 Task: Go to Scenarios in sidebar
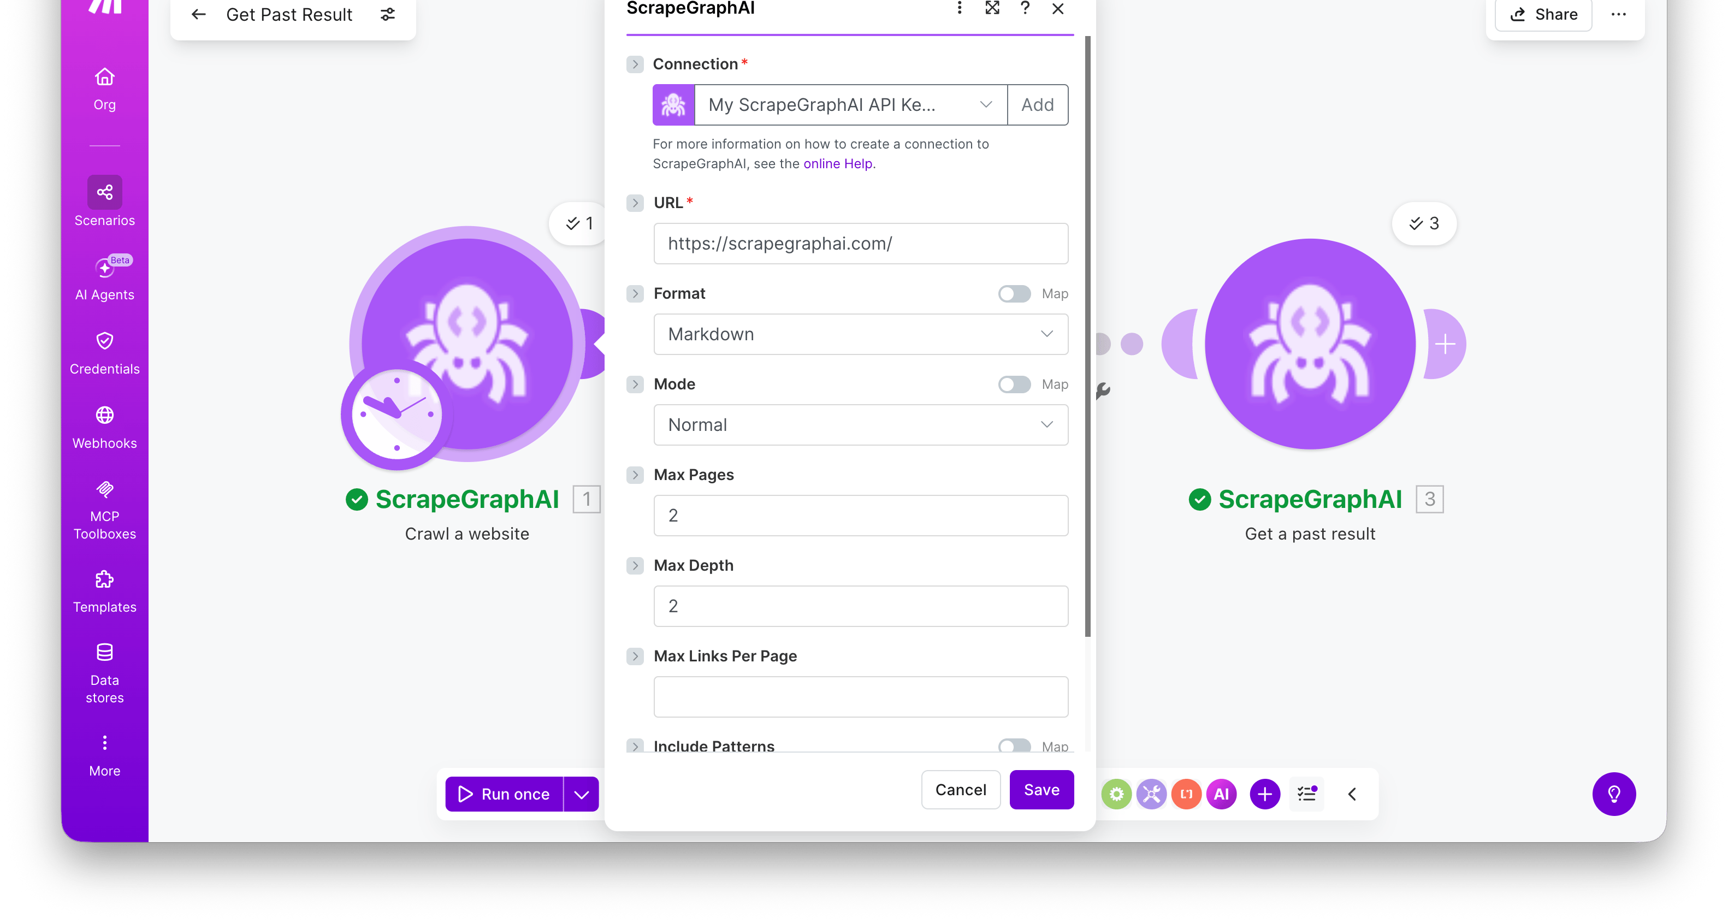105,201
